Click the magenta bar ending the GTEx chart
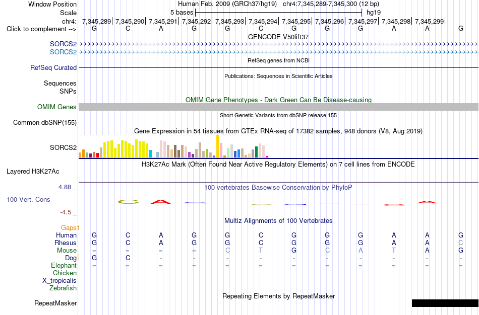 [267, 156]
